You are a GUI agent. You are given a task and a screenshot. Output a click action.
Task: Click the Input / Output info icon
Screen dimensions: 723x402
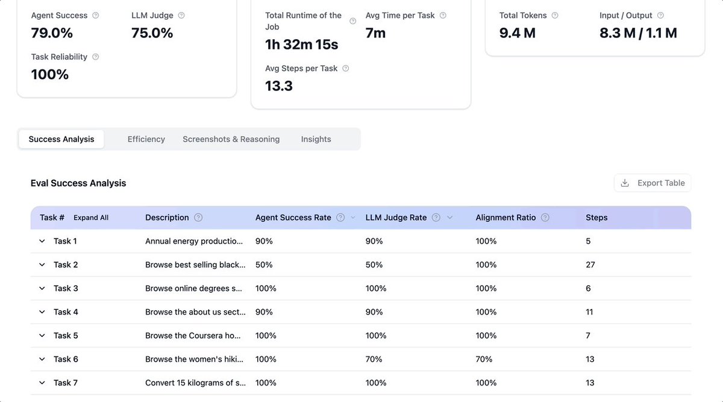[660, 16]
